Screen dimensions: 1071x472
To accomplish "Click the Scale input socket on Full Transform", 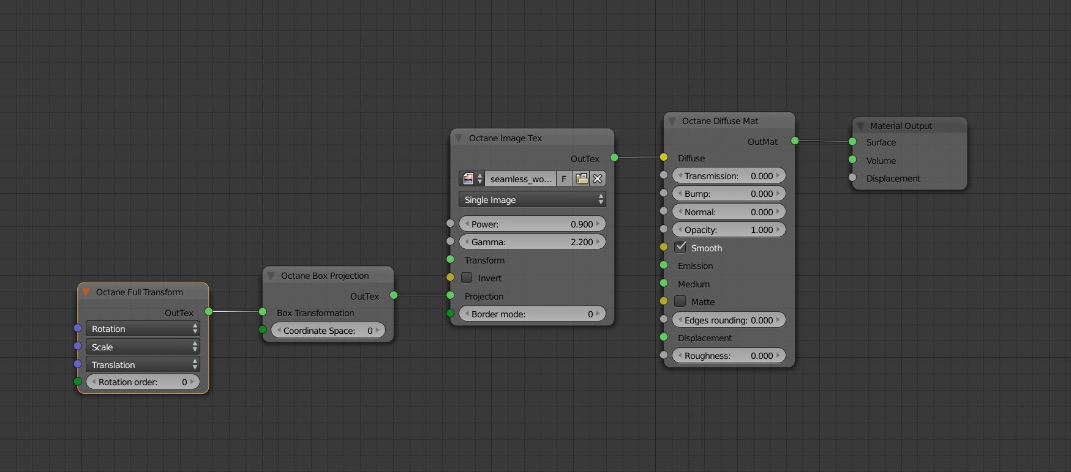I will 78,346.
